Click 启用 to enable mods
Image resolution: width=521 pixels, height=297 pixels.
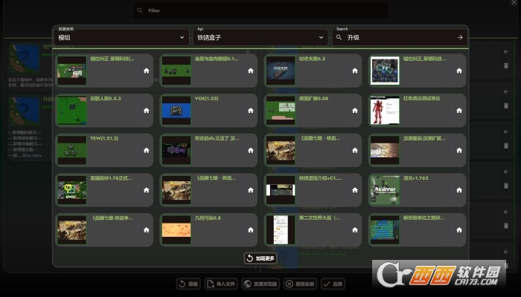[x=333, y=284]
